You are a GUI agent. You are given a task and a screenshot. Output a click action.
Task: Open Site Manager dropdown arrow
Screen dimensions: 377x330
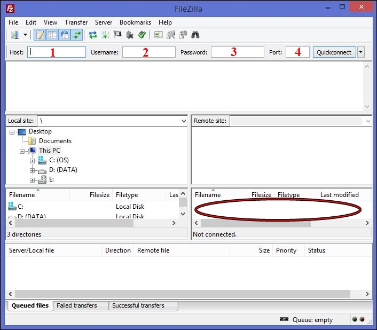point(25,35)
